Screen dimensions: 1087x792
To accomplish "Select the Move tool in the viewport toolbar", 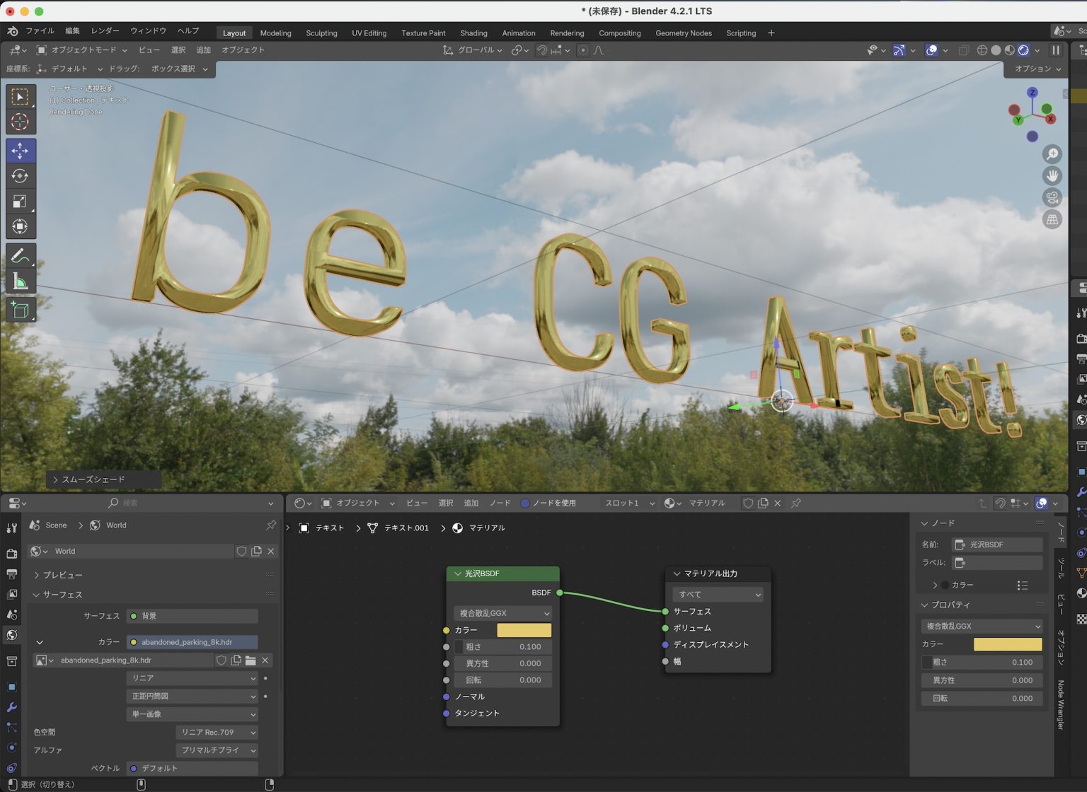I will point(21,150).
